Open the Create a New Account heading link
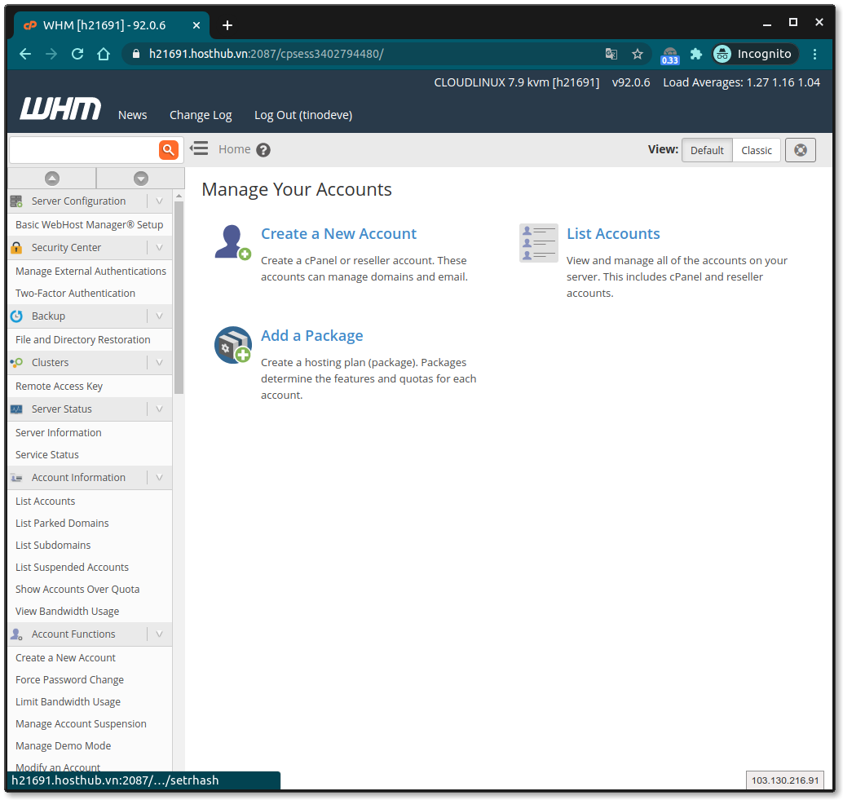The image size is (843, 800). pos(338,234)
